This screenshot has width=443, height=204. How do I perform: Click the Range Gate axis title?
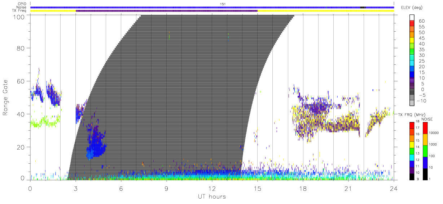coord(5,98)
